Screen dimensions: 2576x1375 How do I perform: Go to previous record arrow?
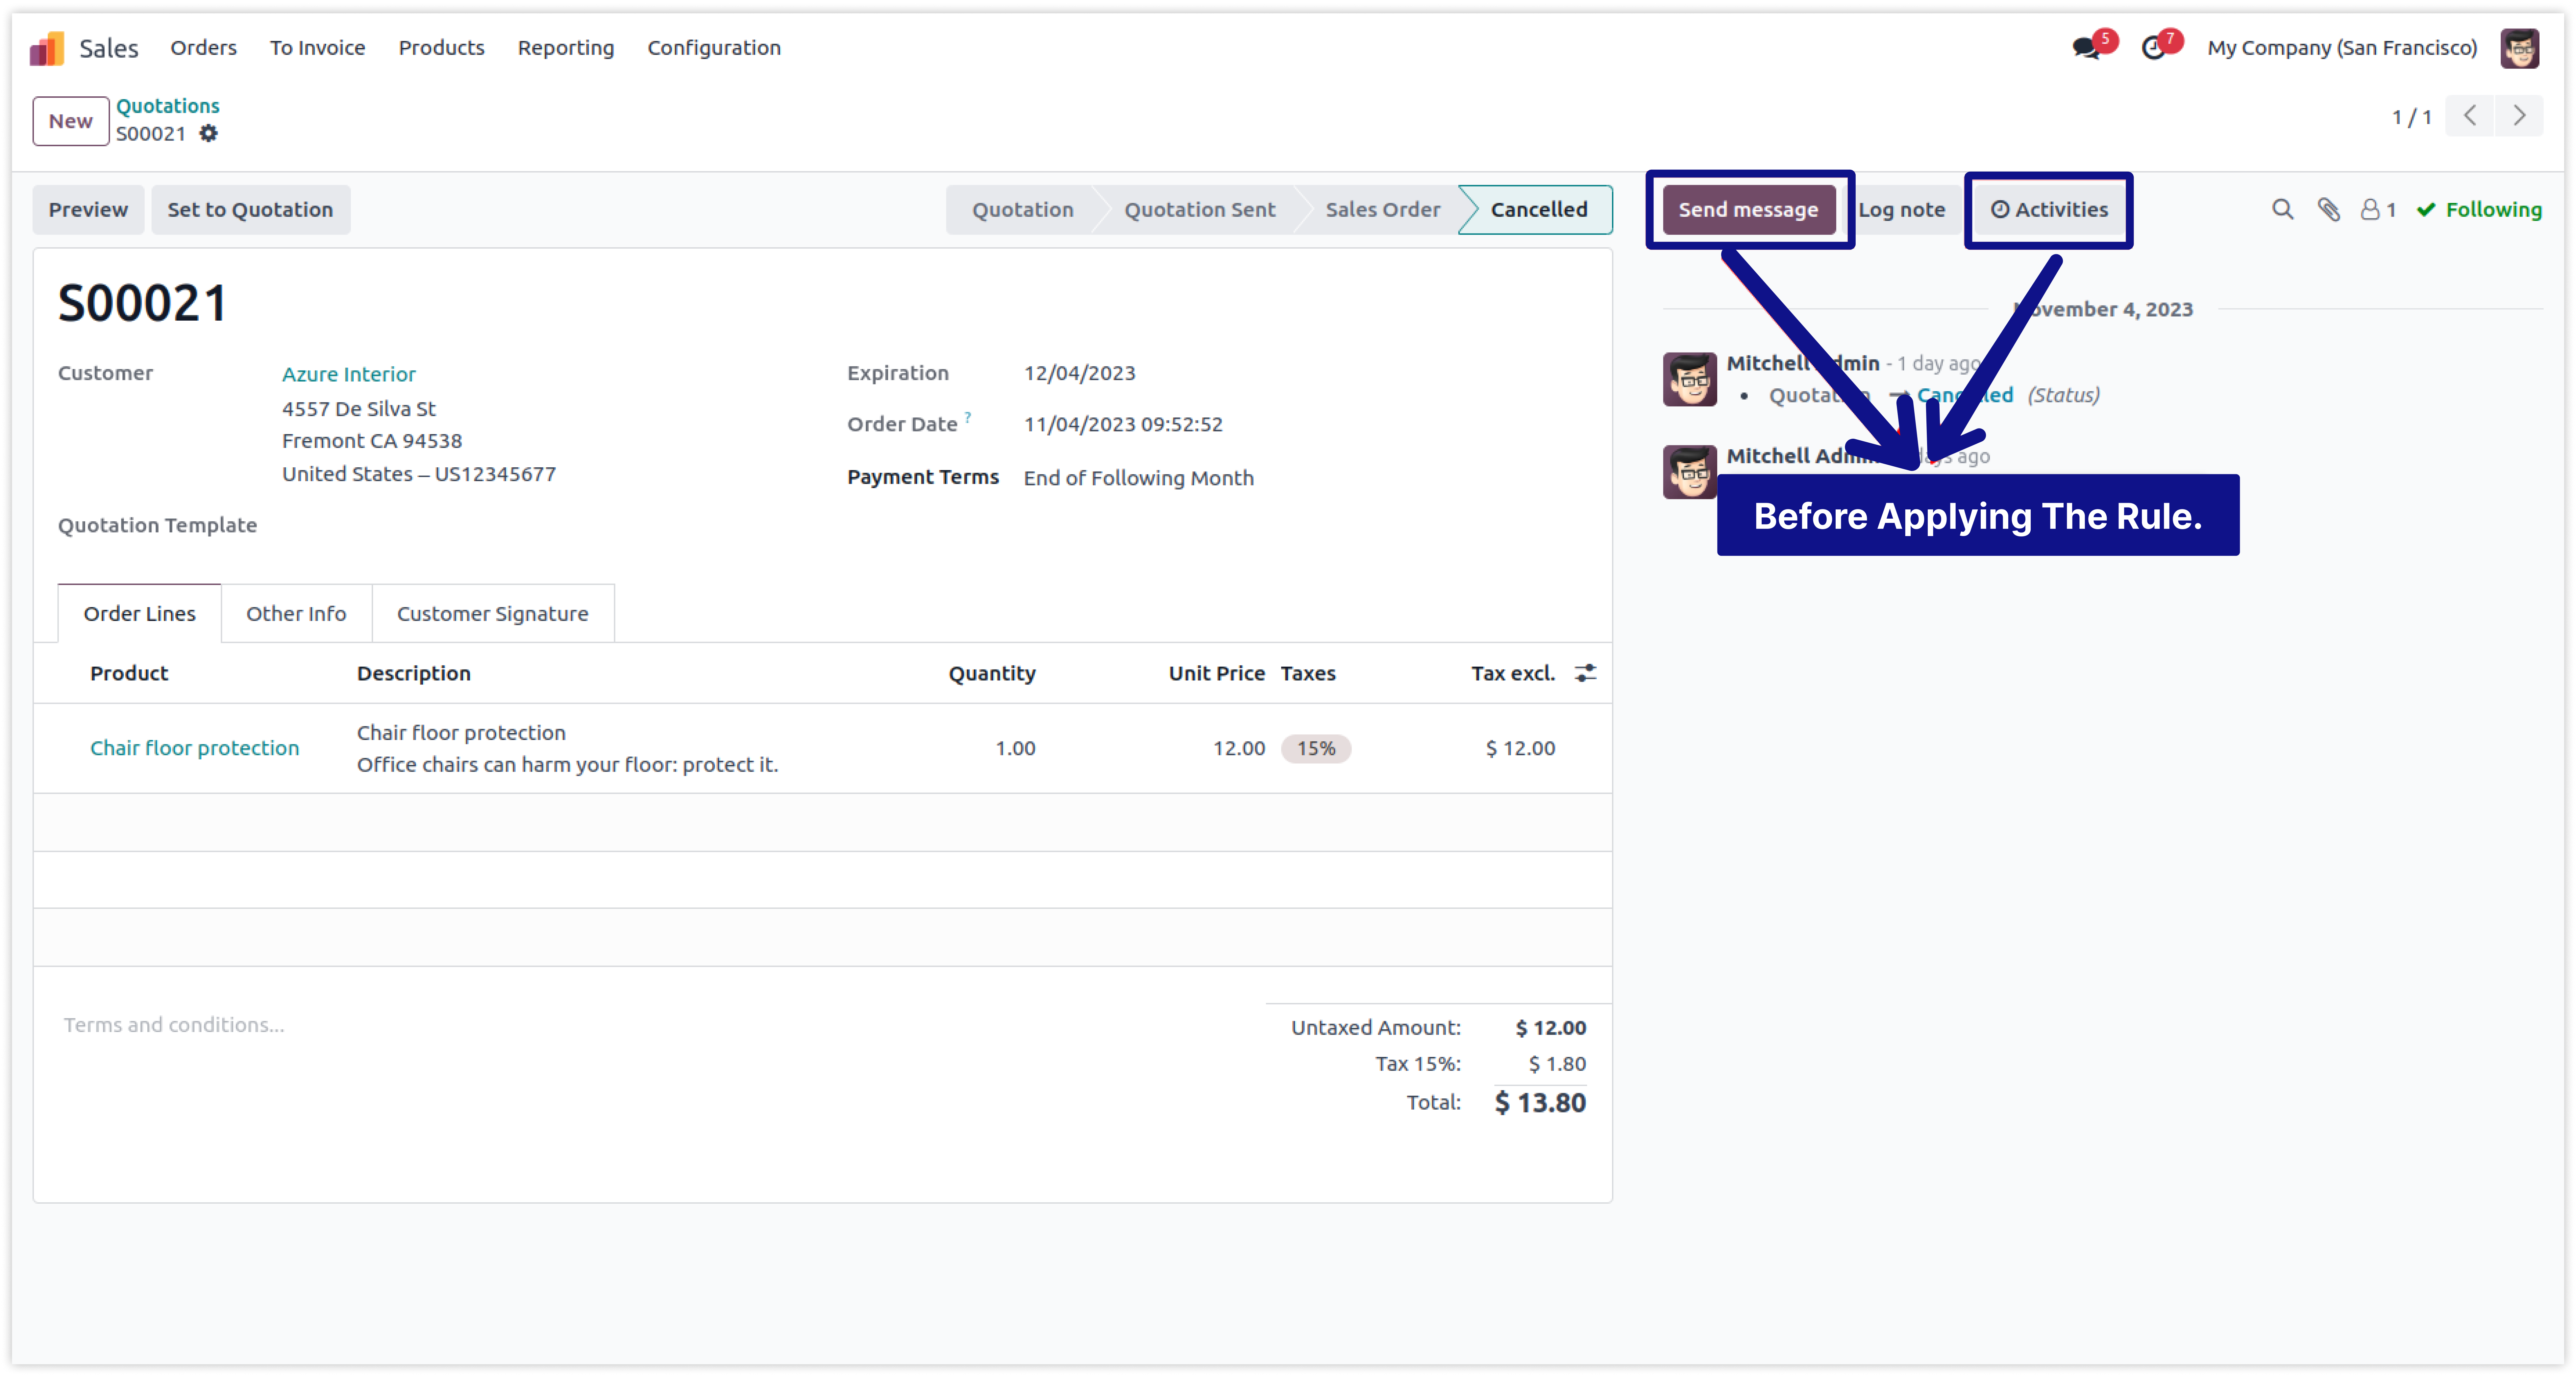pos(2470,116)
